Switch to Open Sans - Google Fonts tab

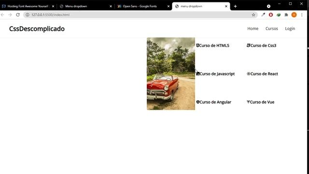(143, 6)
